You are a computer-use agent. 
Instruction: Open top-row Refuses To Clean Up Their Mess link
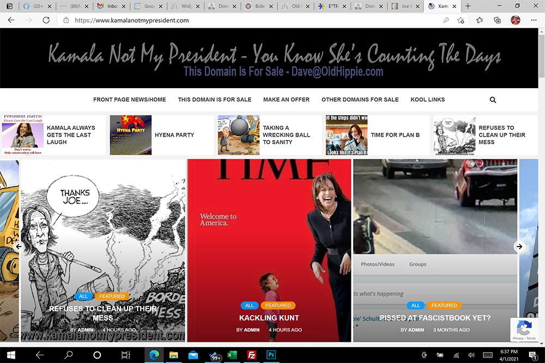pyautogui.click(x=501, y=135)
